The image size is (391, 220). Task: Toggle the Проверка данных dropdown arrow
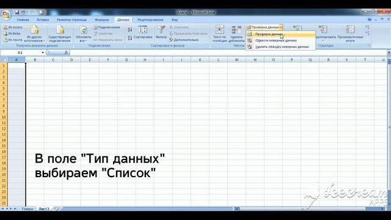pyautogui.click(x=281, y=27)
